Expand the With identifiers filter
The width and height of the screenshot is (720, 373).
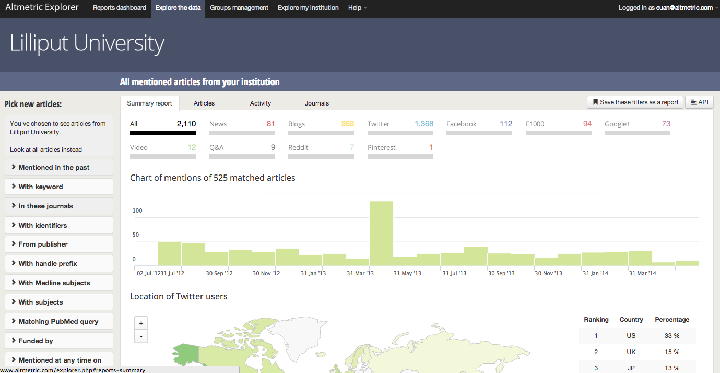pos(59,225)
